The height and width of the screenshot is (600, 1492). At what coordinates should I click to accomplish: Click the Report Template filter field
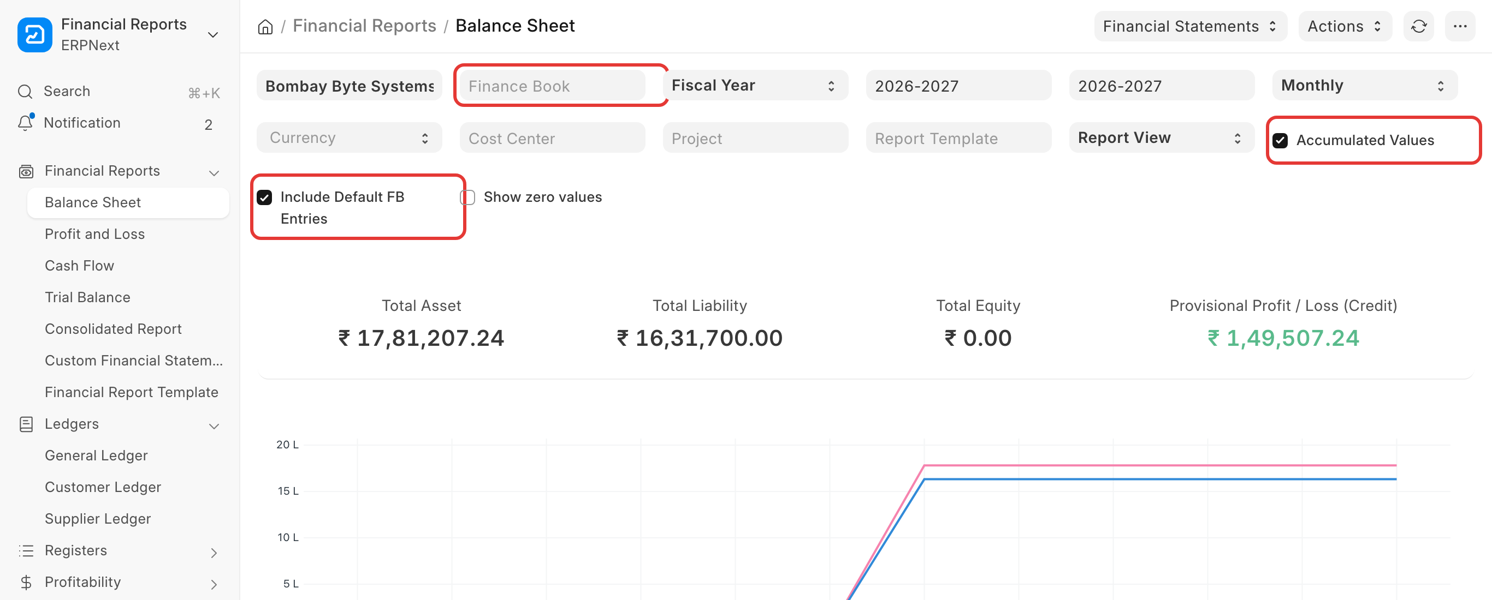click(x=958, y=137)
